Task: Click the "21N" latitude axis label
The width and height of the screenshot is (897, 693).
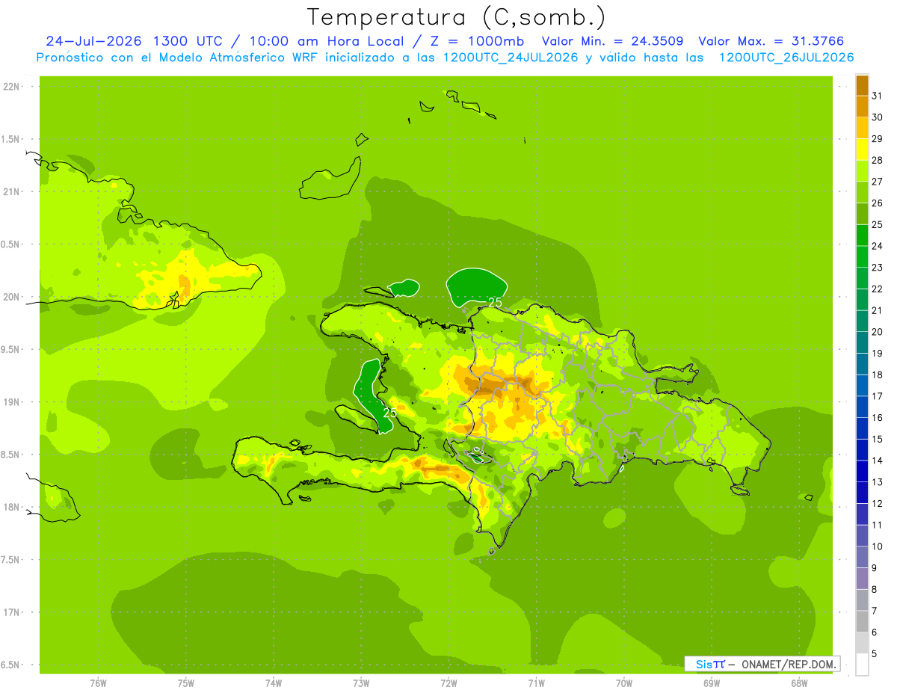Action: [10, 192]
